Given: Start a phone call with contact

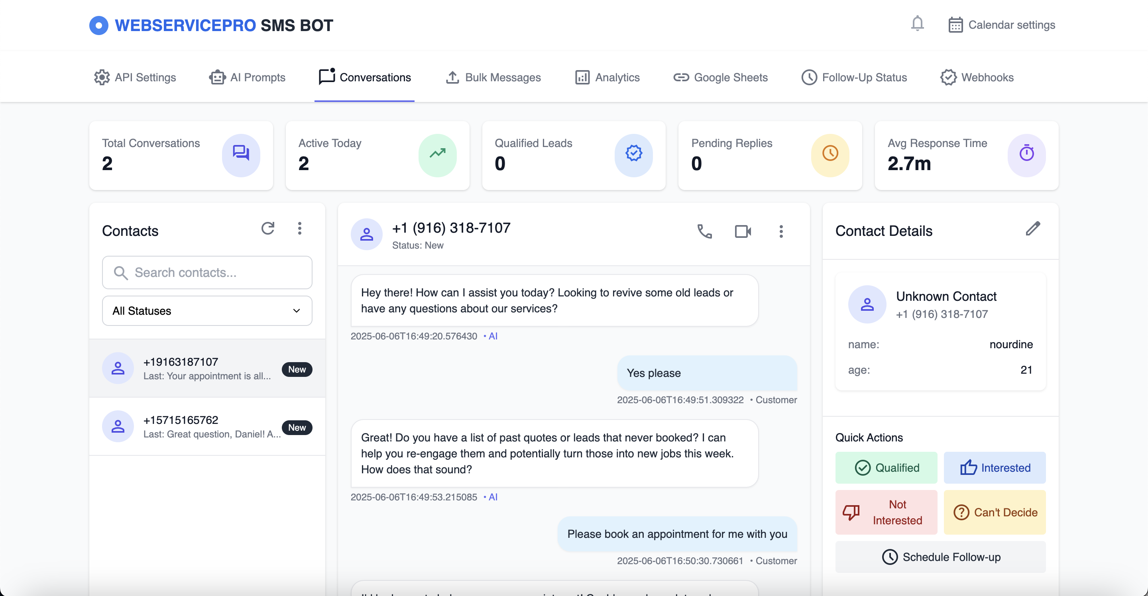Looking at the screenshot, I should (x=704, y=231).
